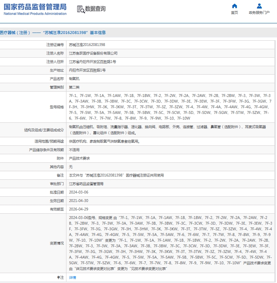Click the 型号规格 row label
277x283 pixels.
(57, 107)
